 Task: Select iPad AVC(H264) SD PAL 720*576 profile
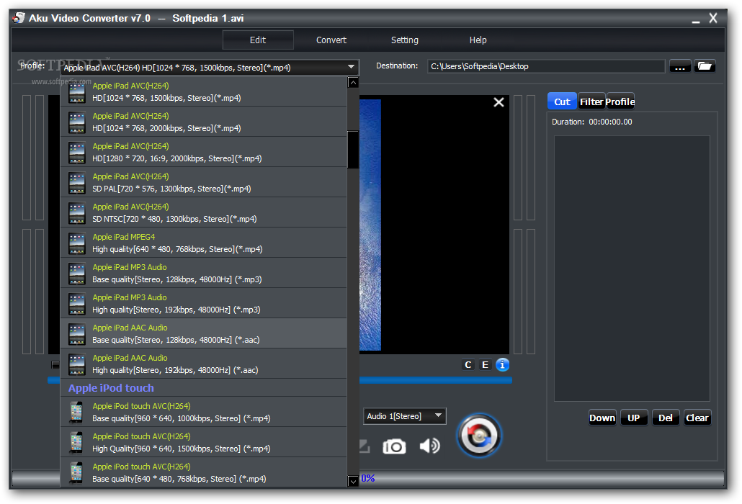pos(203,182)
